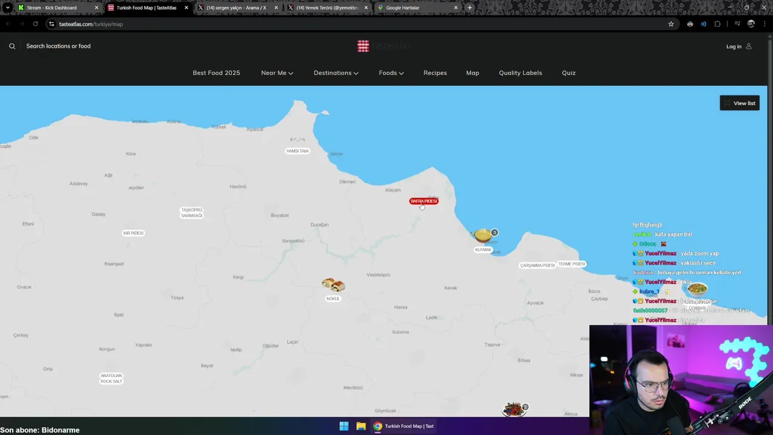Open the Quiz menu item

(x=568, y=72)
